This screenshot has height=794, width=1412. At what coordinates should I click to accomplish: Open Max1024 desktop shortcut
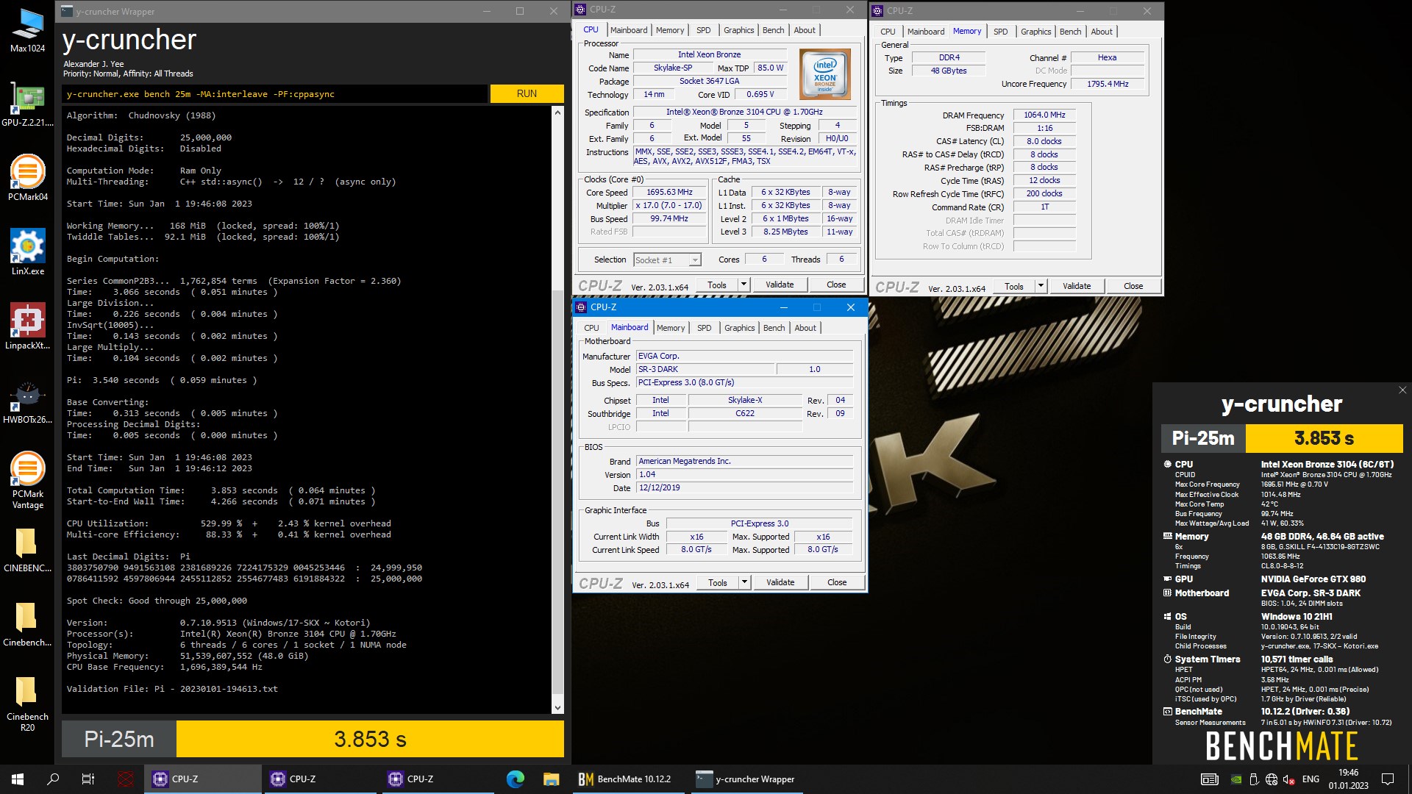[27, 29]
